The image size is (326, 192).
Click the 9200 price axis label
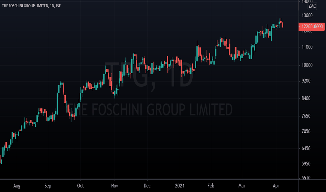click(x=306, y=81)
